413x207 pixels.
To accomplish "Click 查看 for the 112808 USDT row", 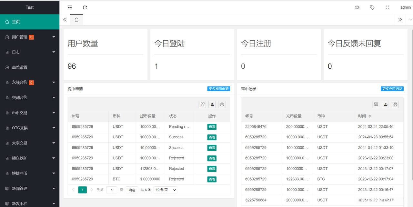I will [x=212, y=169].
